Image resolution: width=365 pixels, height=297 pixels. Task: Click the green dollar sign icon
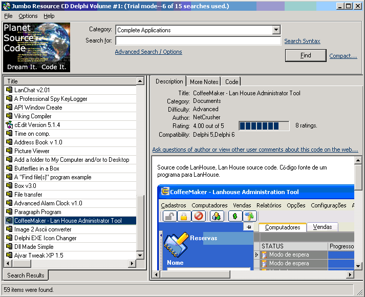(x=235, y=216)
